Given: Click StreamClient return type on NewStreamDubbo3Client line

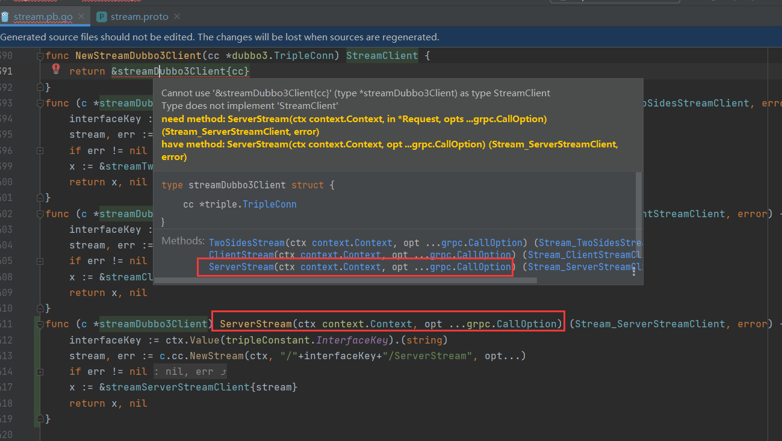Looking at the screenshot, I should [382, 56].
